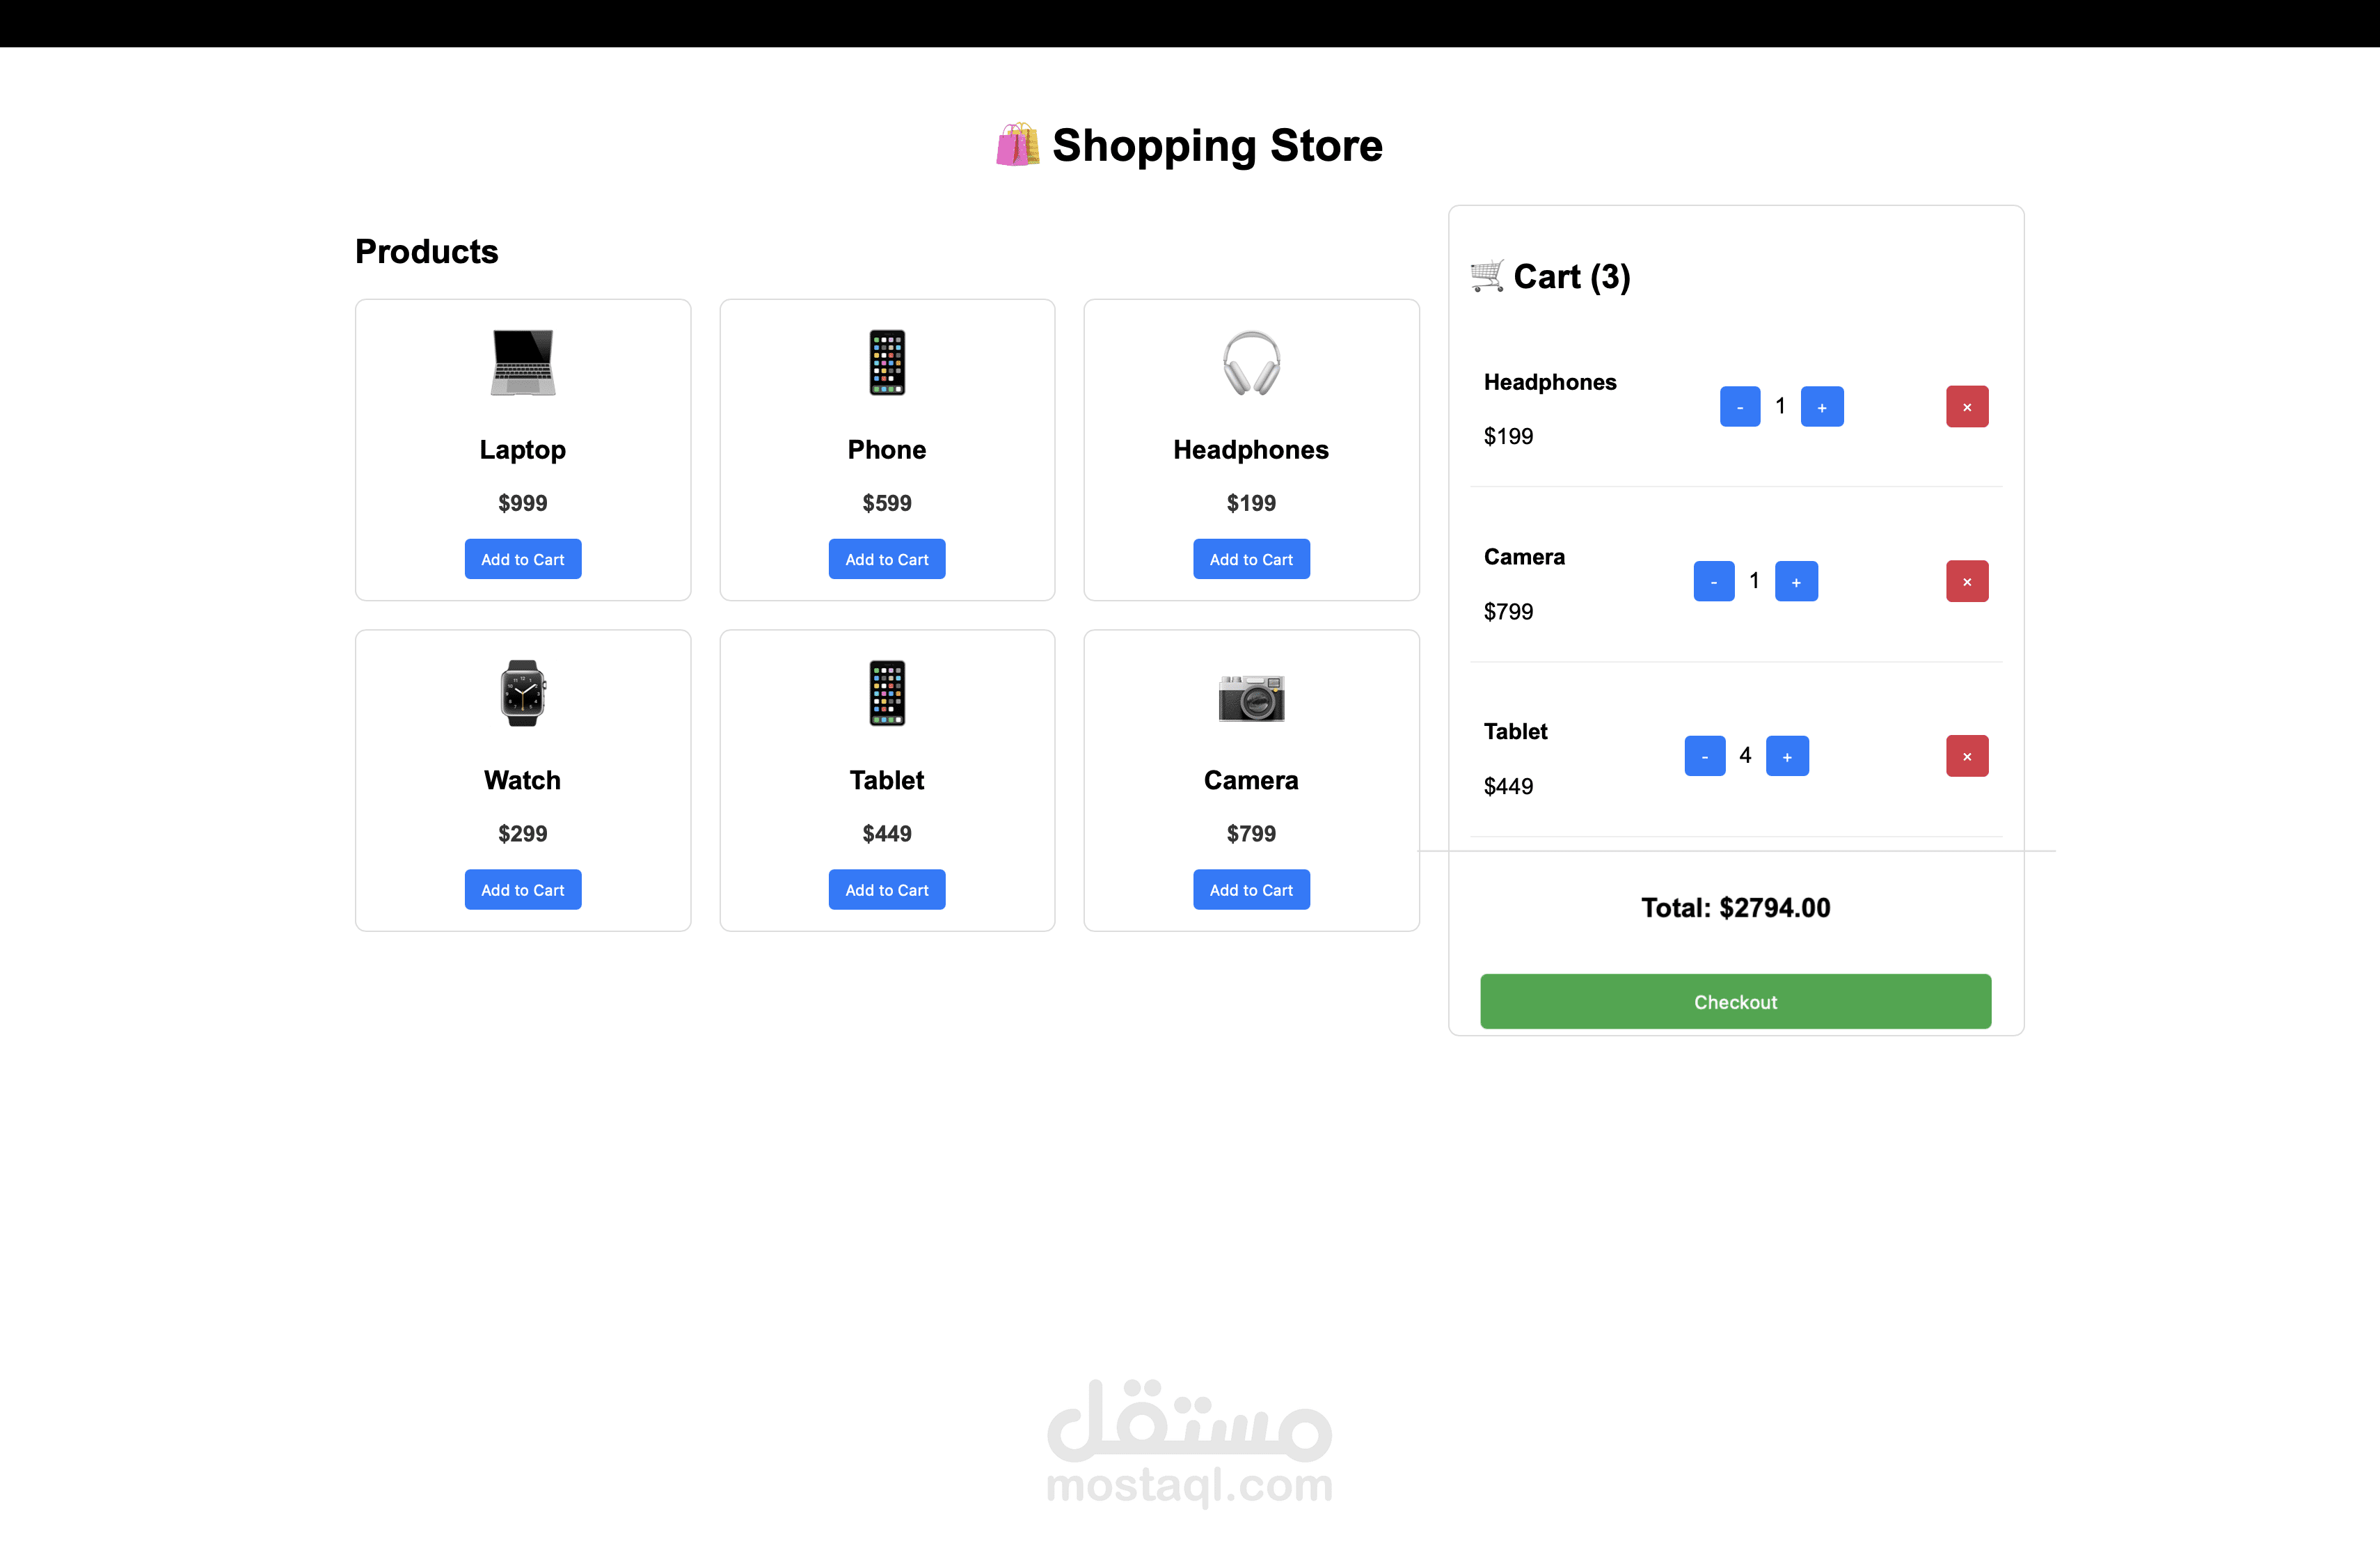Viewport: 2380px width, 1541px height.
Task: Decrease Camera quantity in cart
Action: click(x=1714, y=581)
